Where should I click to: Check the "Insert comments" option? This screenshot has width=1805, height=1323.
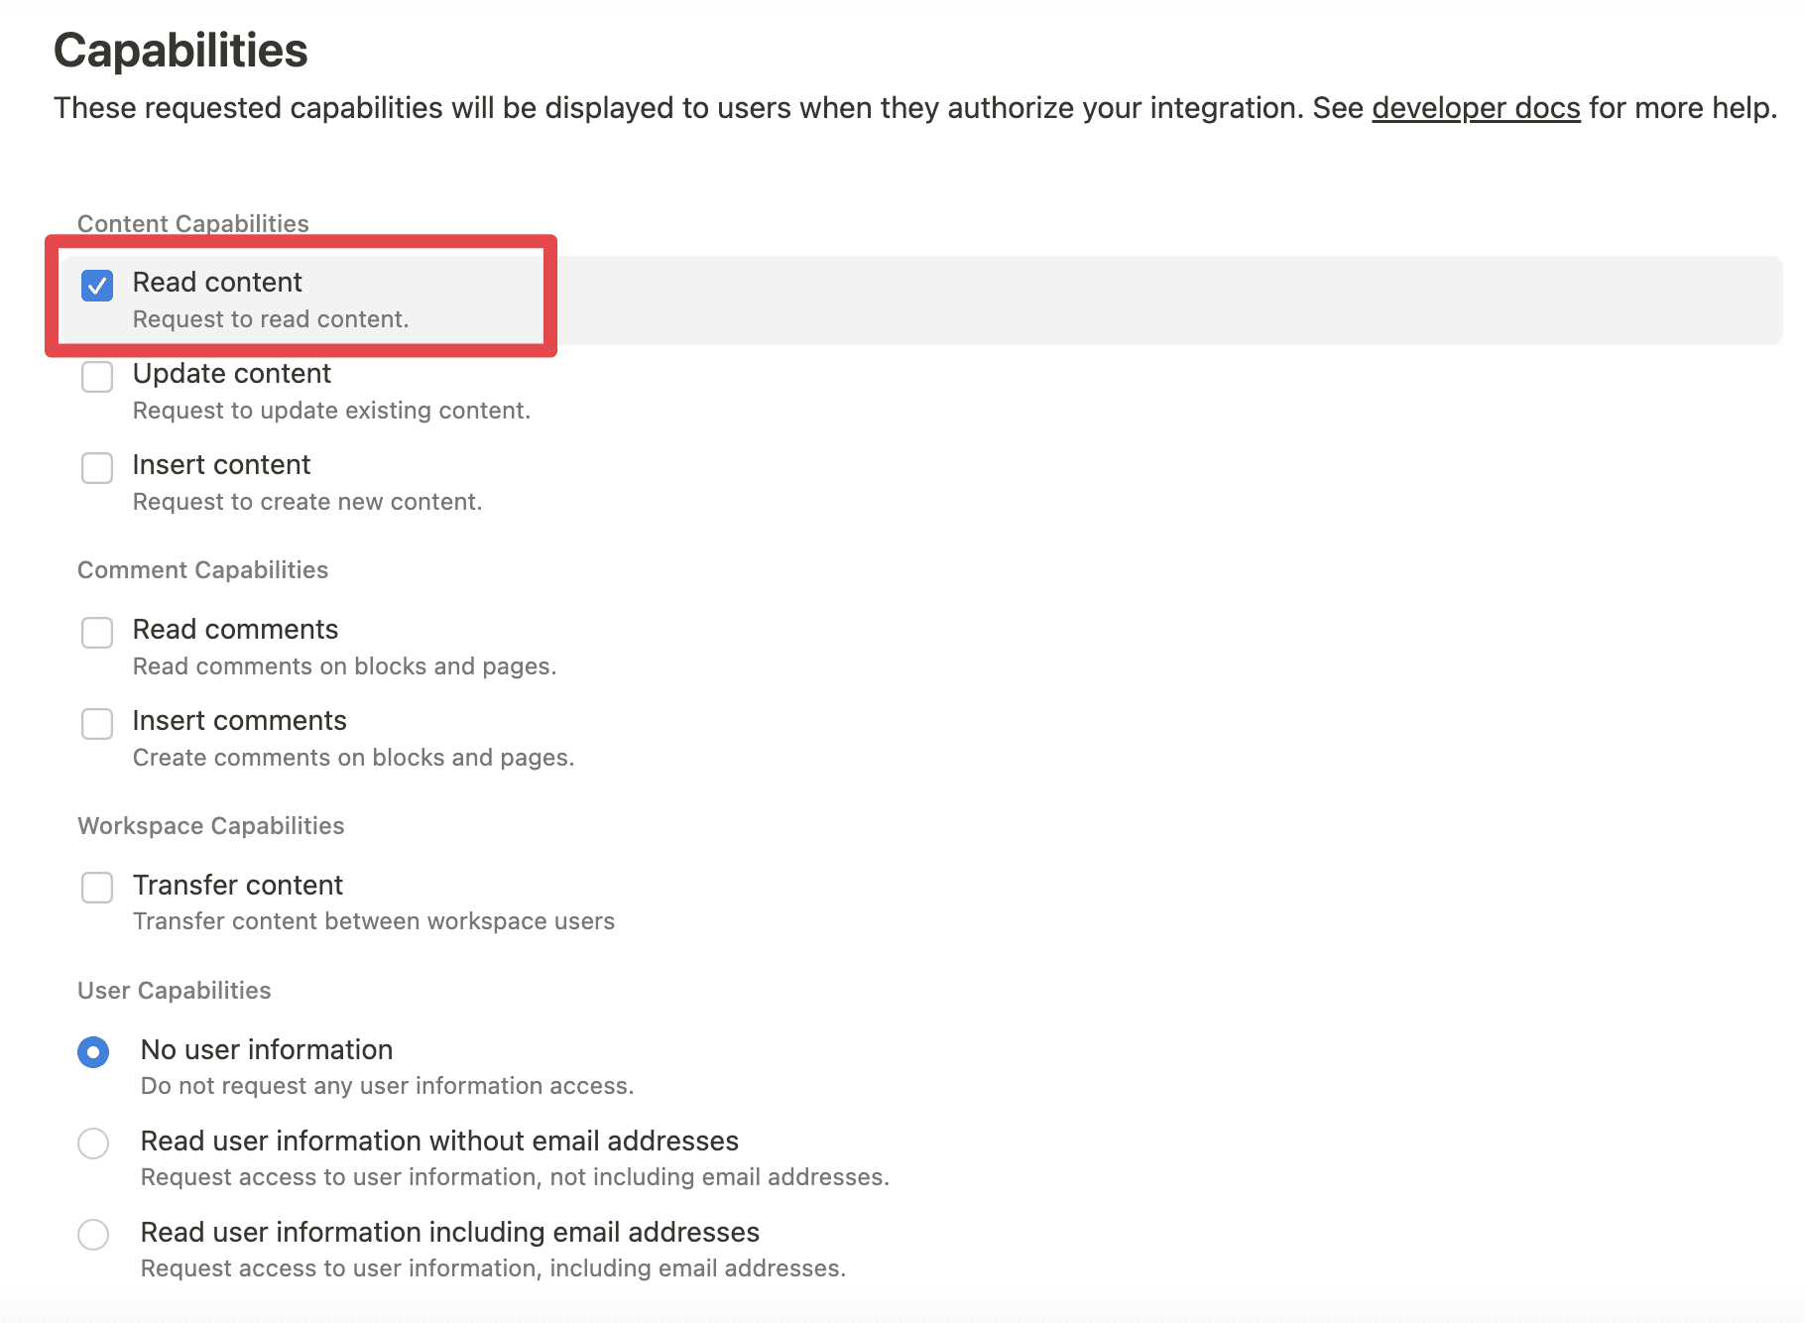[96, 724]
